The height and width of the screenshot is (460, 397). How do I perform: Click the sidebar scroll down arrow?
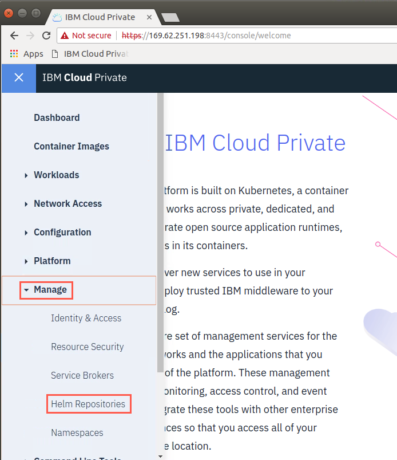tap(160, 457)
